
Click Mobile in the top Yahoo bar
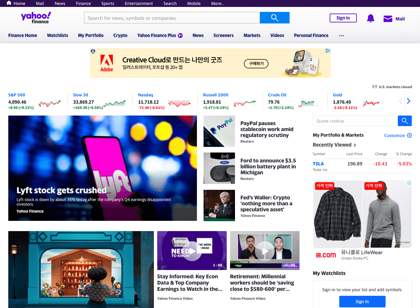pyautogui.click(x=194, y=3)
